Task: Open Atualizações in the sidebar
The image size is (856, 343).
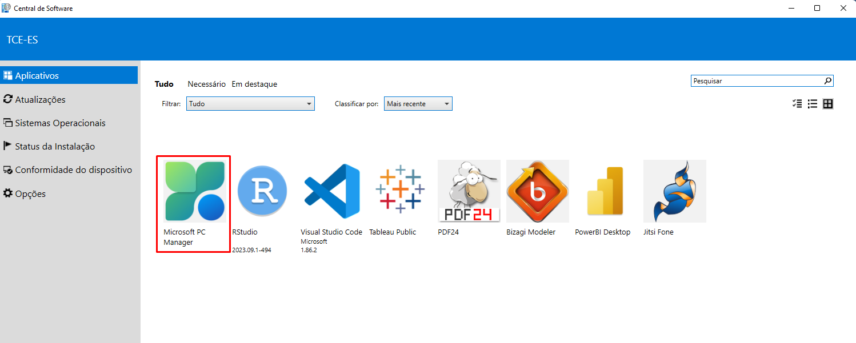Action: point(69,99)
